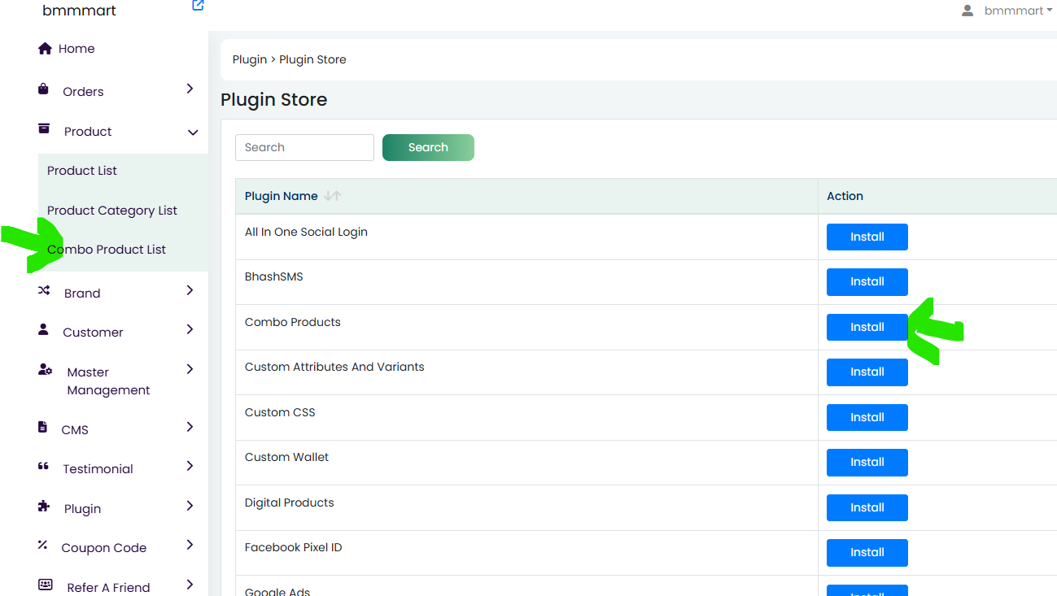
Task: Open the external link icon beside bmmmart
Action: pyautogui.click(x=198, y=6)
